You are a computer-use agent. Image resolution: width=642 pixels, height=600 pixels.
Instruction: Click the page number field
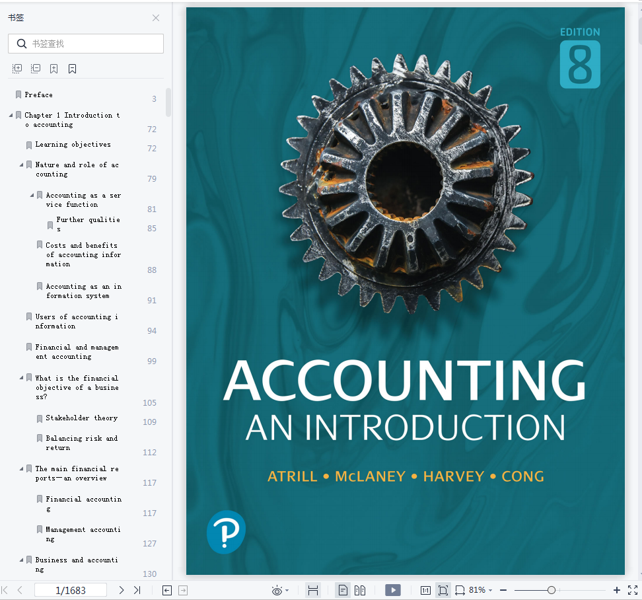(x=71, y=590)
